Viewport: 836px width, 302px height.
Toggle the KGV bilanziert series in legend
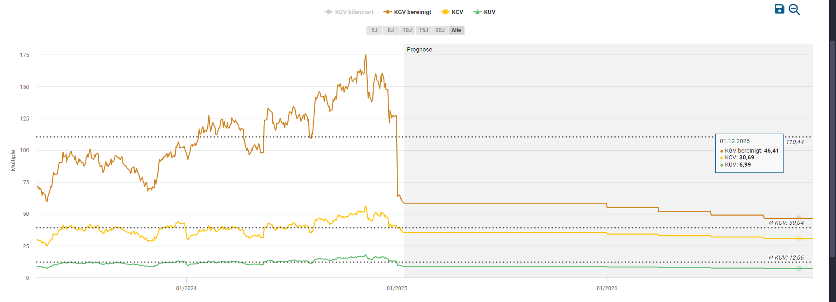[x=349, y=12]
